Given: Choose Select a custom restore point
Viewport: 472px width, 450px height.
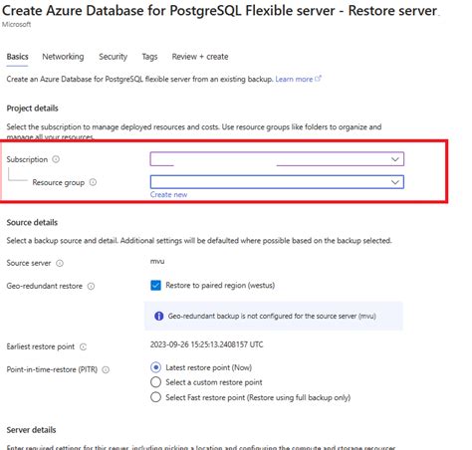Looking at the screenshot, I should 155,382.
